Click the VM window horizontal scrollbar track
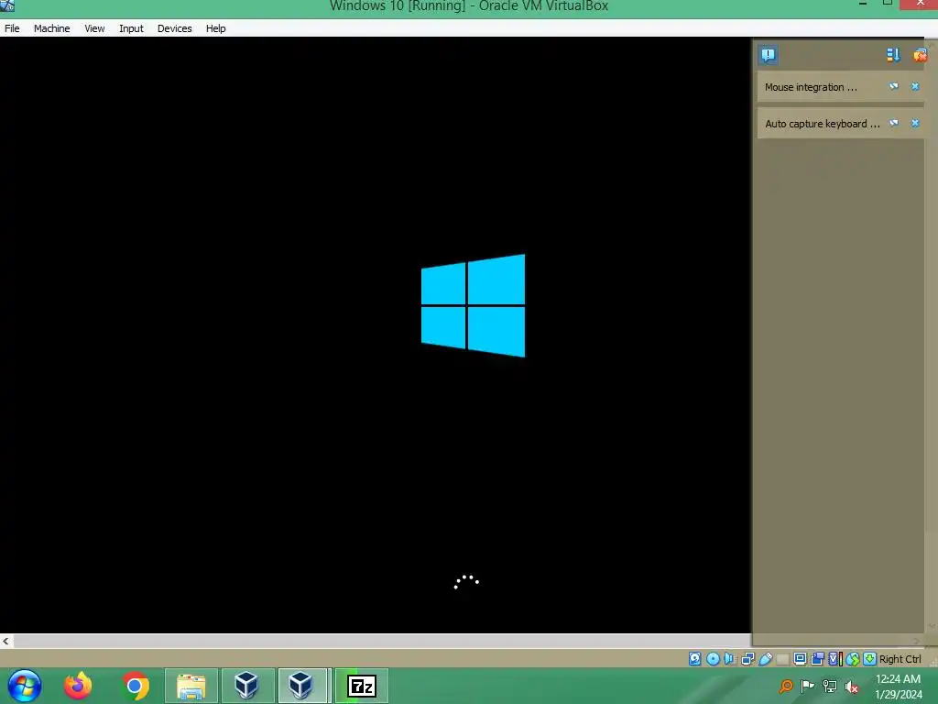This screenshot has height=704, width=938. (383, 641)
